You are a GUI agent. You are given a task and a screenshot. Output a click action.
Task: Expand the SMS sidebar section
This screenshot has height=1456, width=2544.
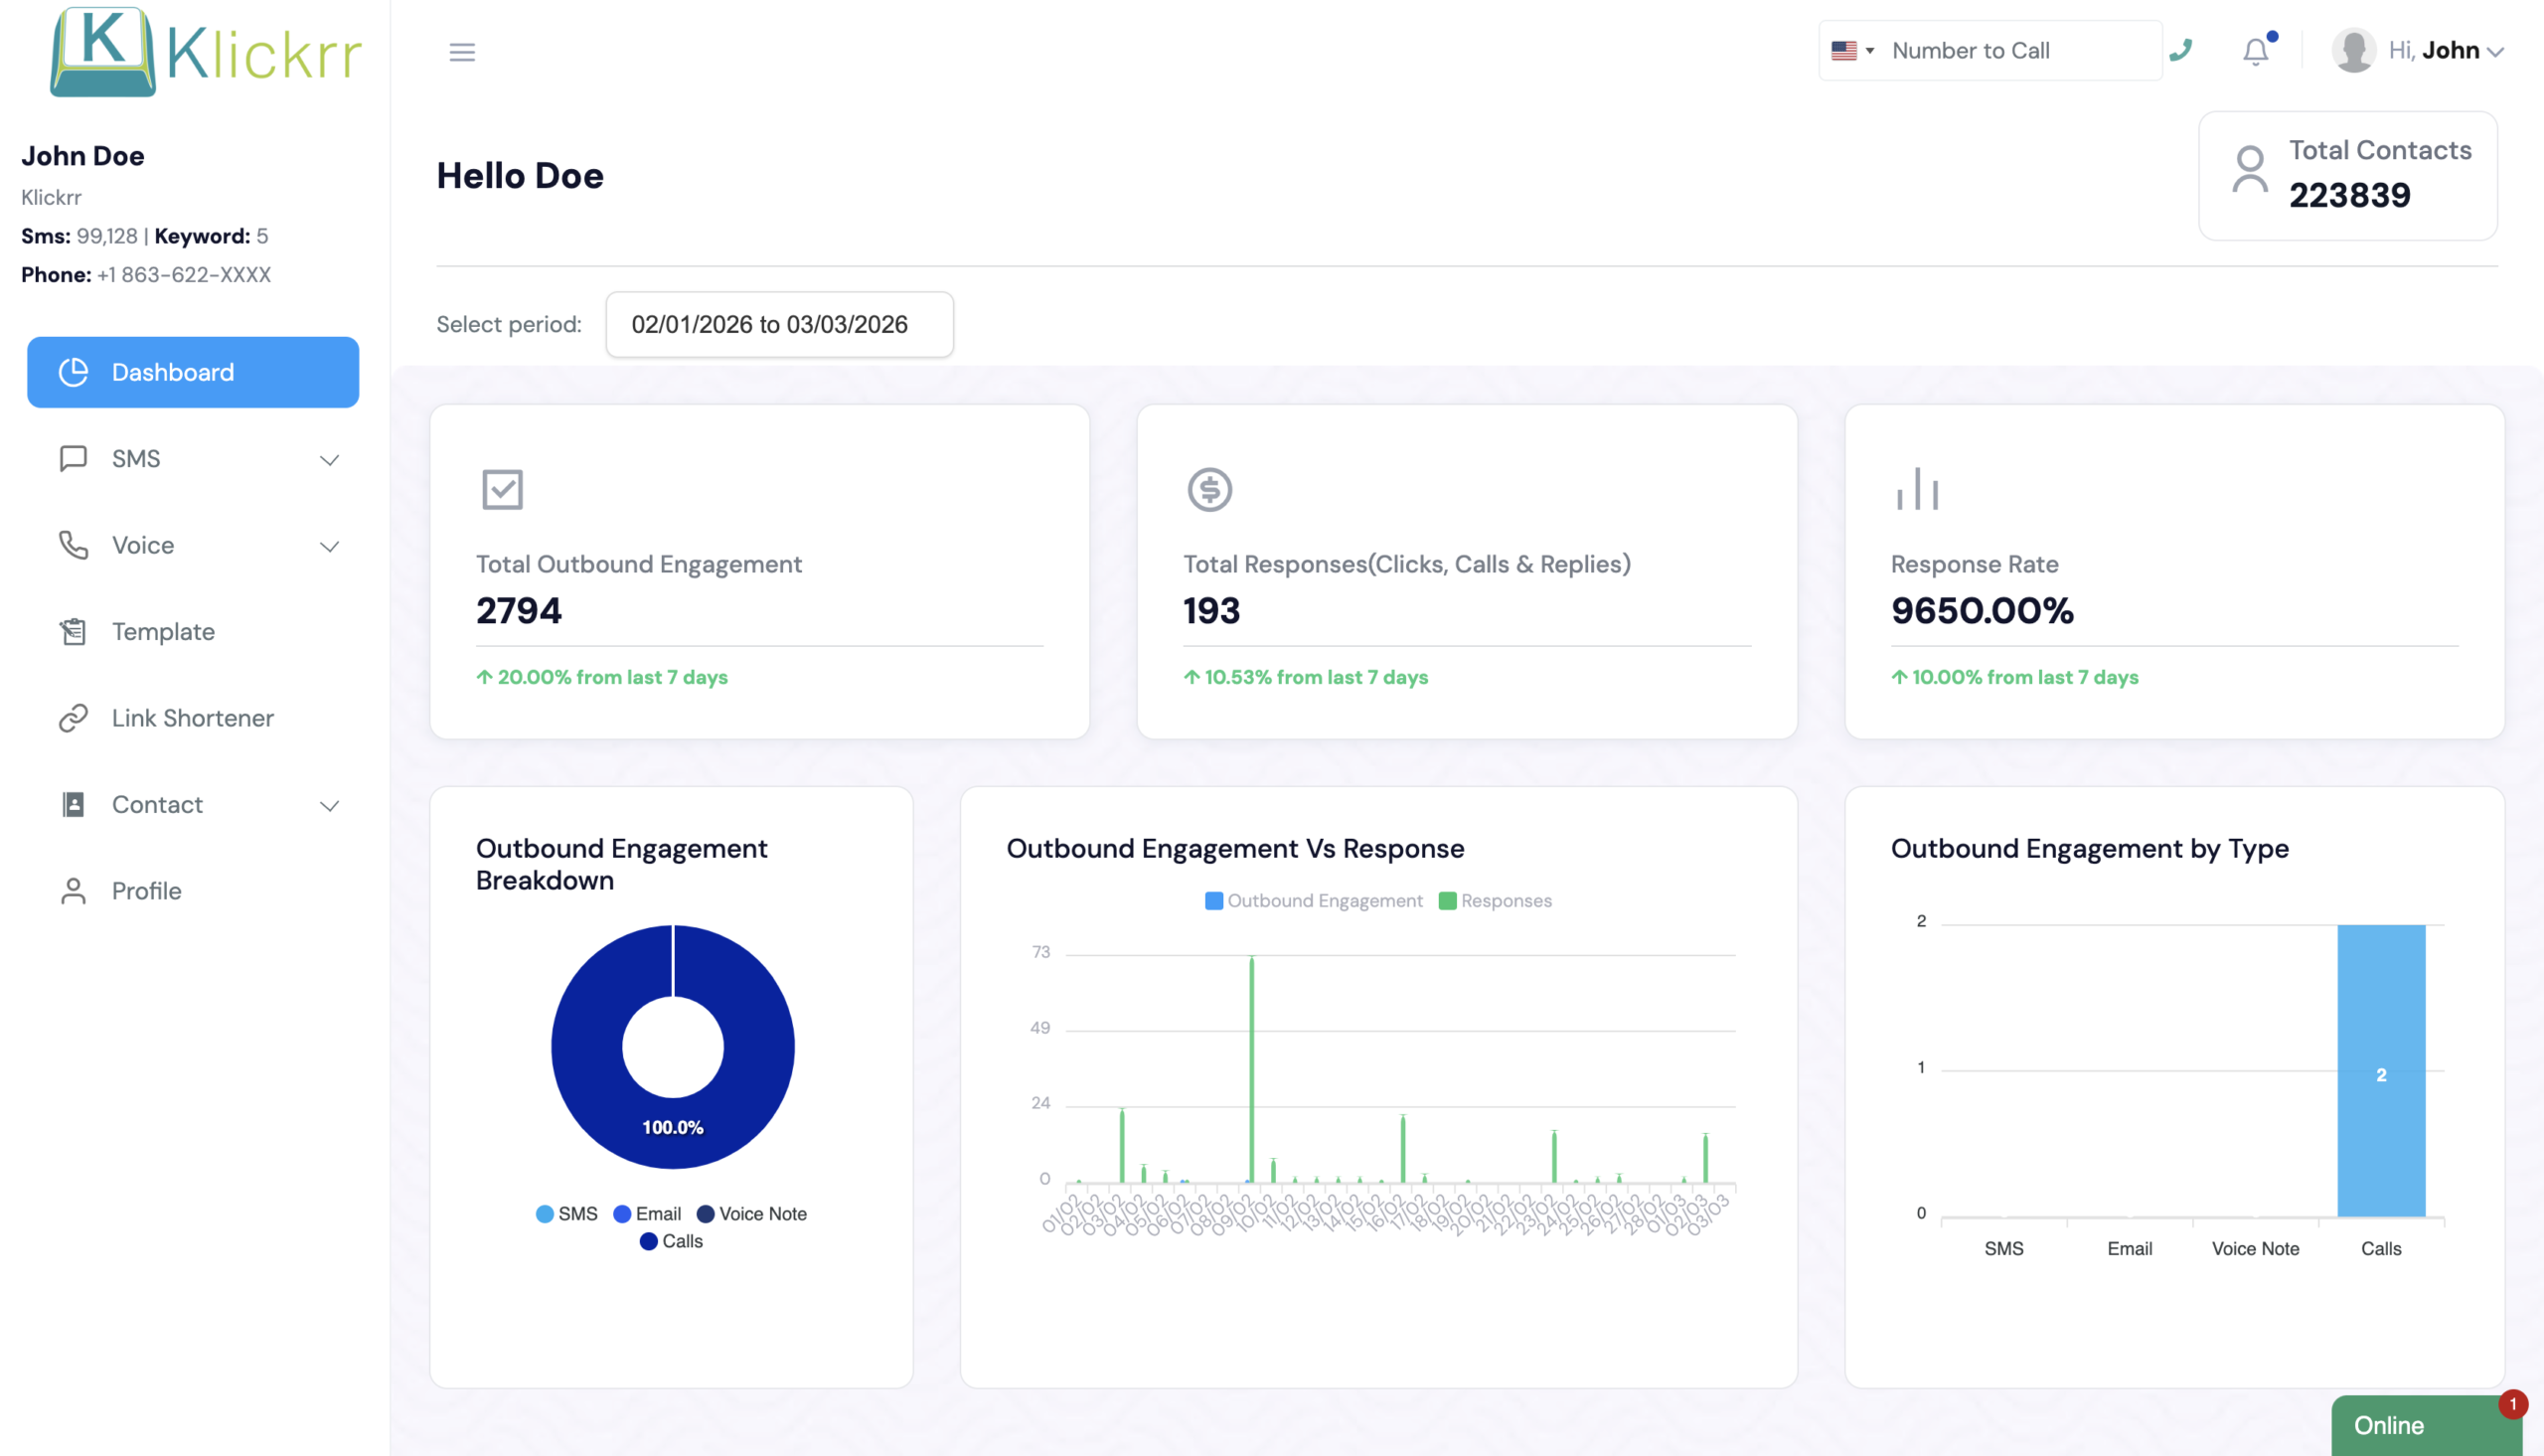click(330, 459)
